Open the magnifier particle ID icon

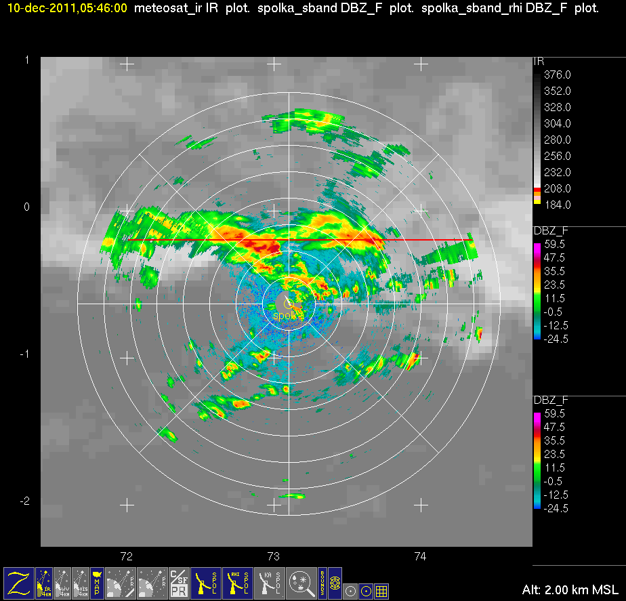coord(300,583)
